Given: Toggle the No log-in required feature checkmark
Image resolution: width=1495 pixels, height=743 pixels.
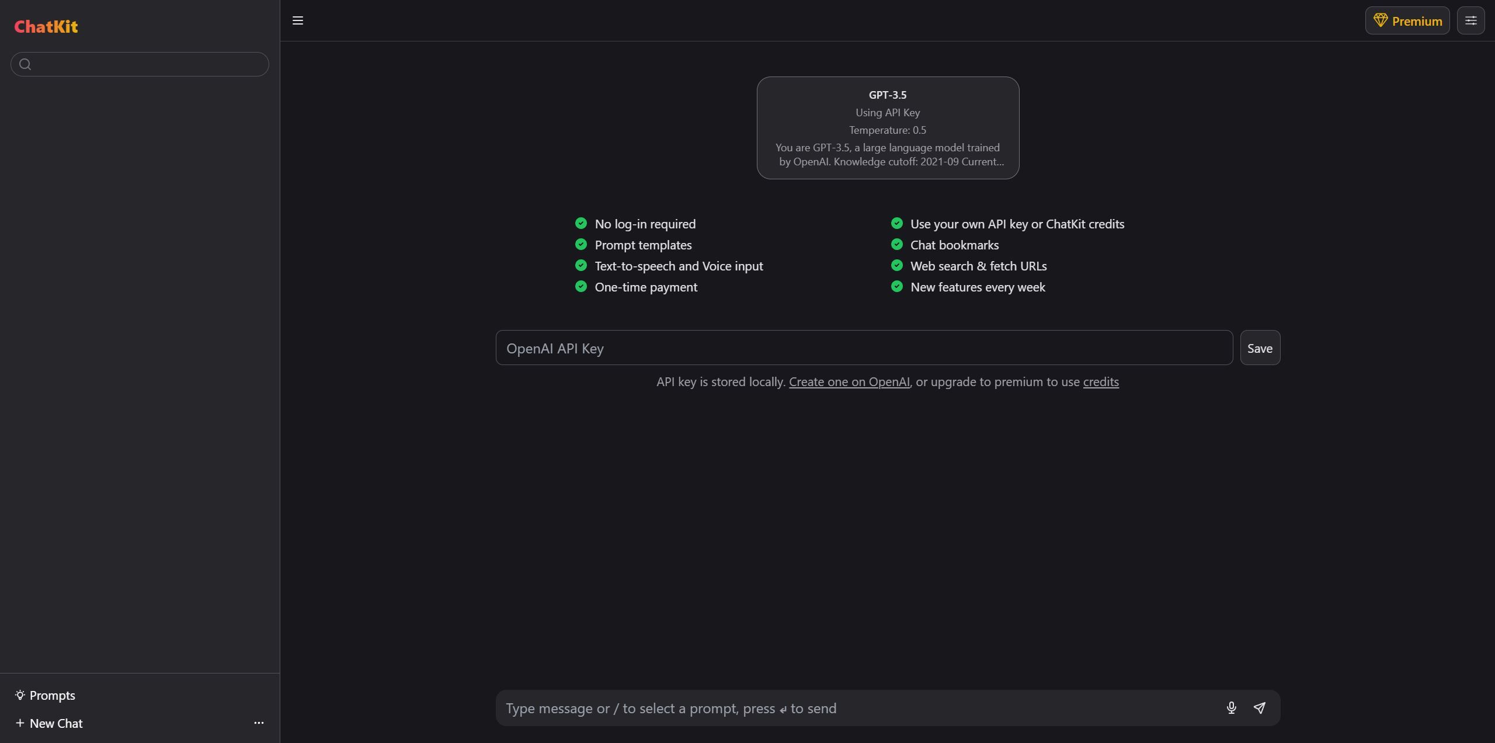Looking at the screenshot, I should 580,223.
